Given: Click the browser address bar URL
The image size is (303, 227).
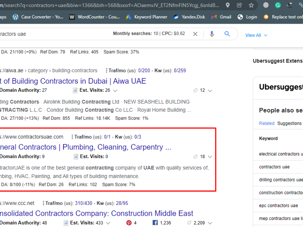Looking at the screenshot, I should pyautogui.click(x=109, y=5).
